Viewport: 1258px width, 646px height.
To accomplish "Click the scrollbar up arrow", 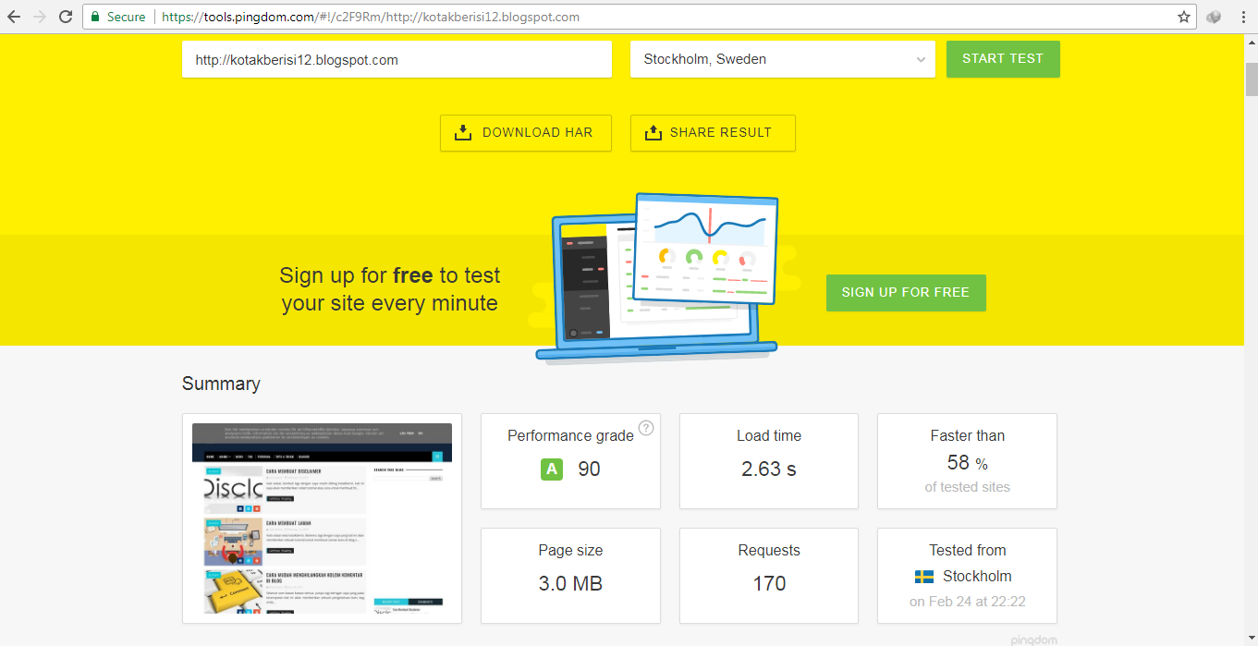I will (1251, 42).
